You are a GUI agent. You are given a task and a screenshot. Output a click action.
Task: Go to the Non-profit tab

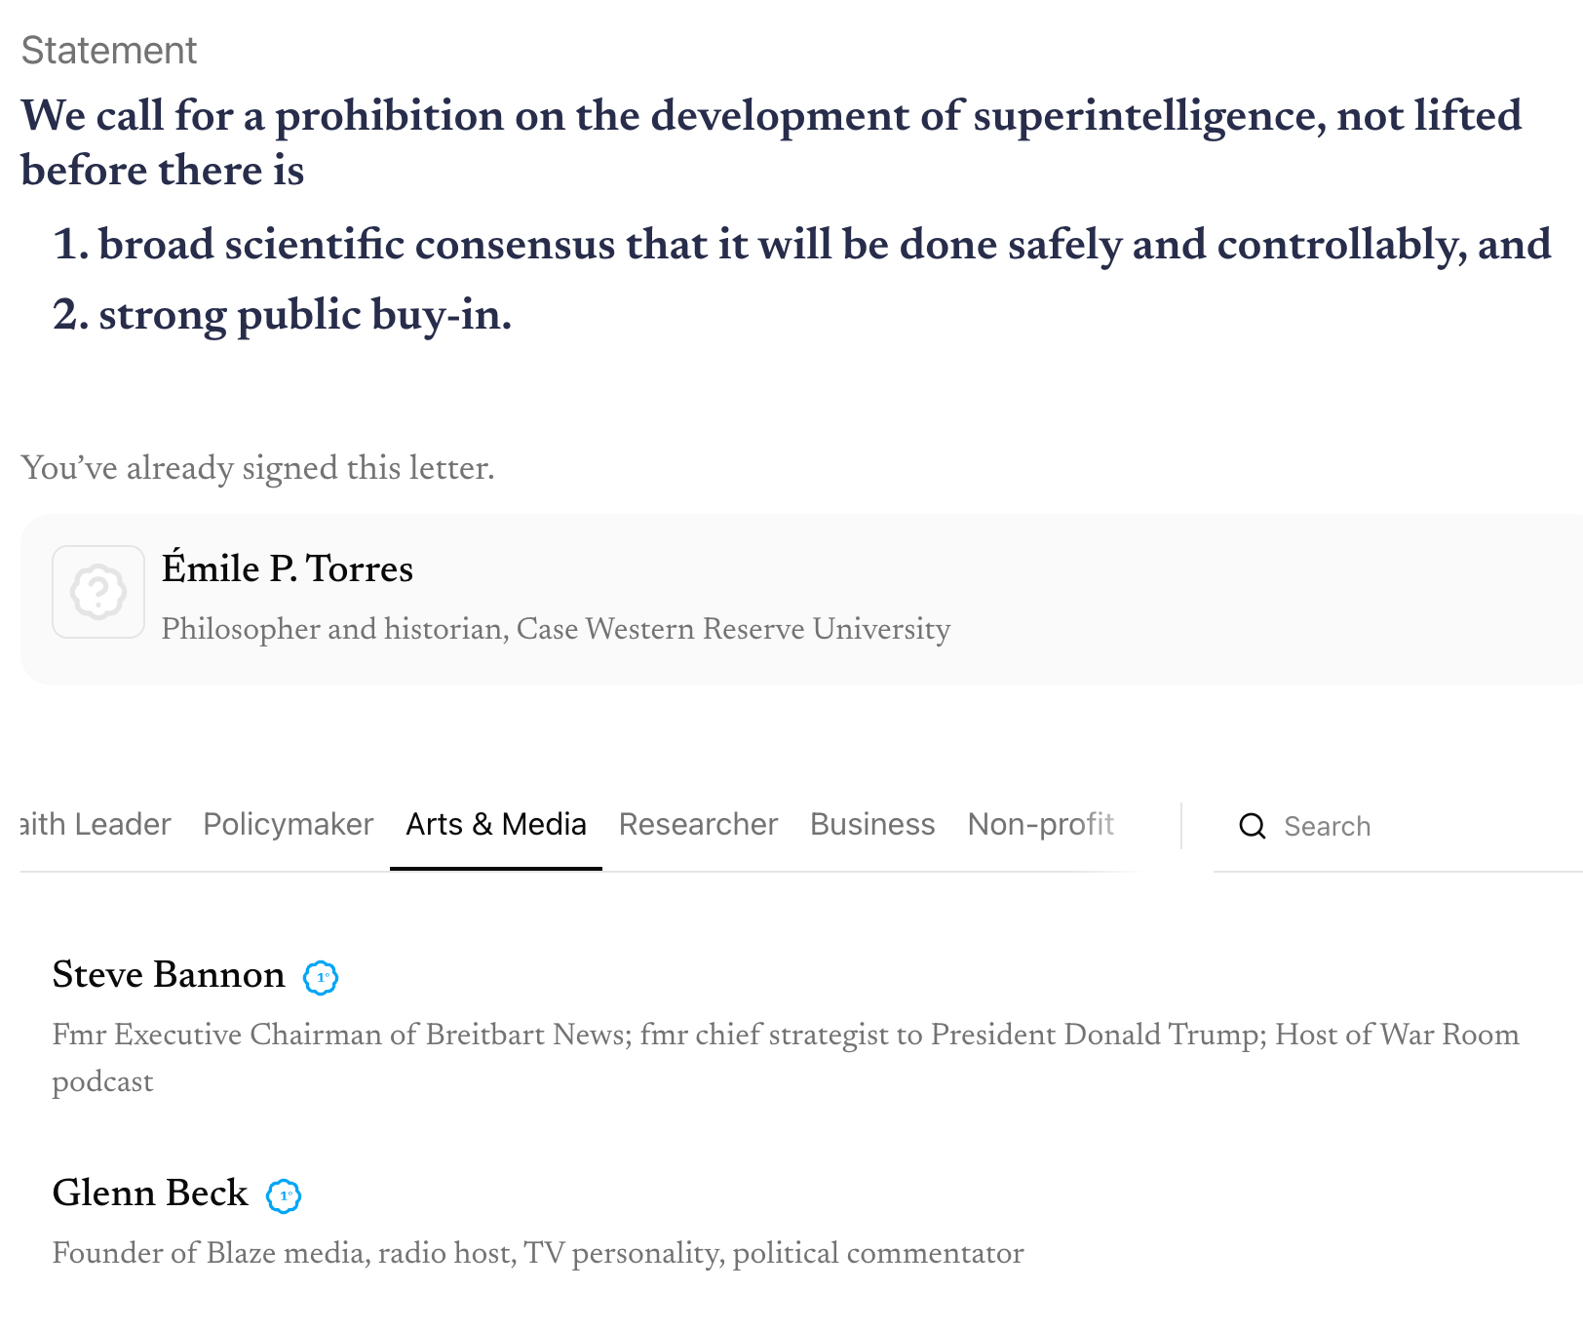[x=1040, y=825]
